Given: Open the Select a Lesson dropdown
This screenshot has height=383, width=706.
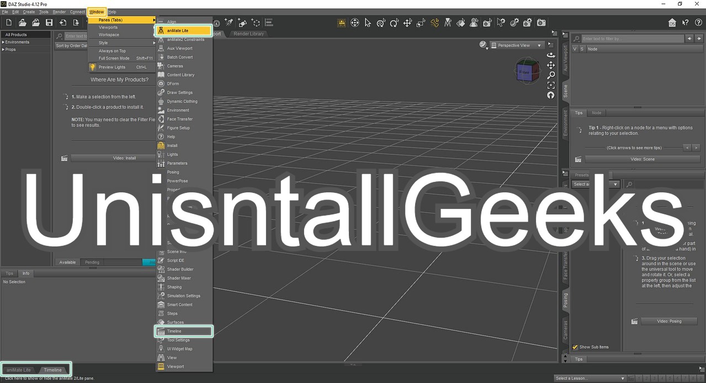Looking at the screenshot, I should (x=590, y=378).
